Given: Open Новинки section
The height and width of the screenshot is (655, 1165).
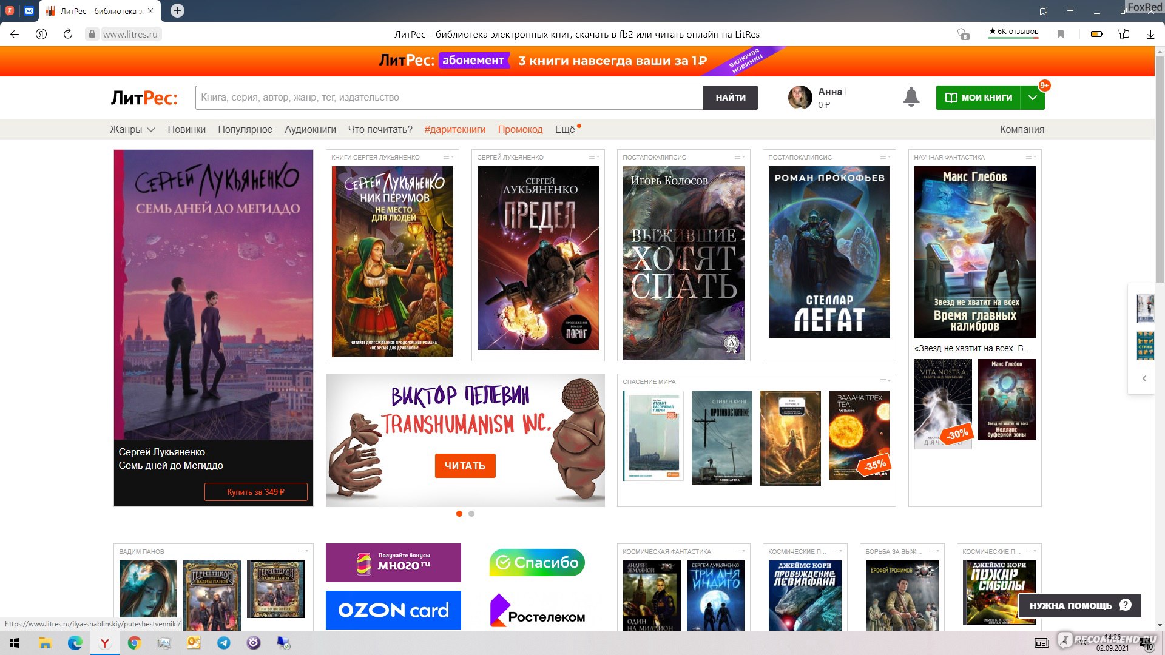Looking at the screenshot, I should coord(186,129).
